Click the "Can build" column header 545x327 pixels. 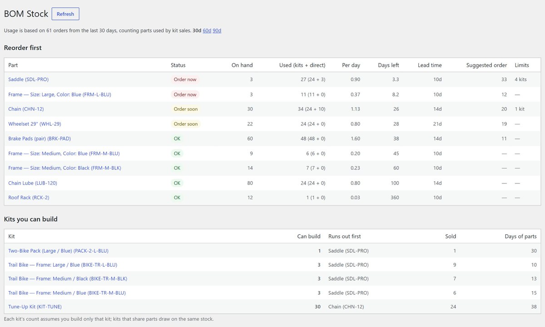(309, 236)
